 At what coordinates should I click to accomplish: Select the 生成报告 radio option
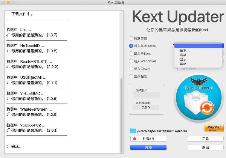(x=131, y=76)
